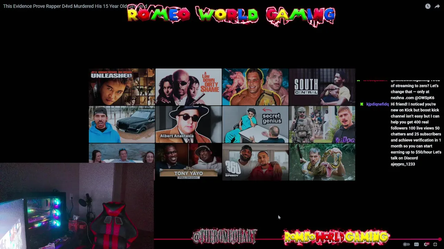Click the Share arrow icon
Viewport: 444px width, 249px height.
click(437, 6)
